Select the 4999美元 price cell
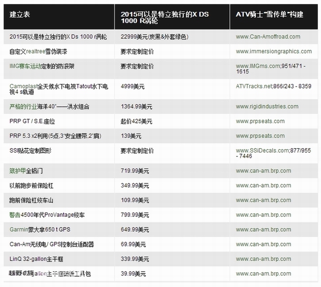This screenshot has height=287, width=321. click(172, 89)
